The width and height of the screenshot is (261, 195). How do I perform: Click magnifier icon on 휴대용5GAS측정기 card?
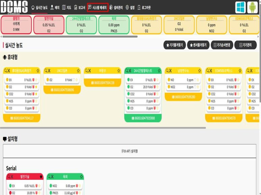pyautogui.click(x=5, y=71)
